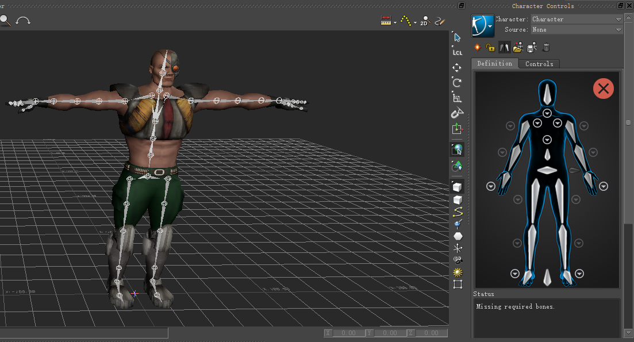Click the trash can clear mapping icon
Screen dimensions: 634x342
[546, 48]
